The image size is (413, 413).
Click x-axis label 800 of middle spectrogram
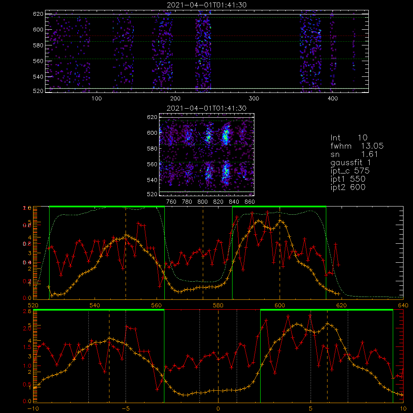click(x=202, y=202)
